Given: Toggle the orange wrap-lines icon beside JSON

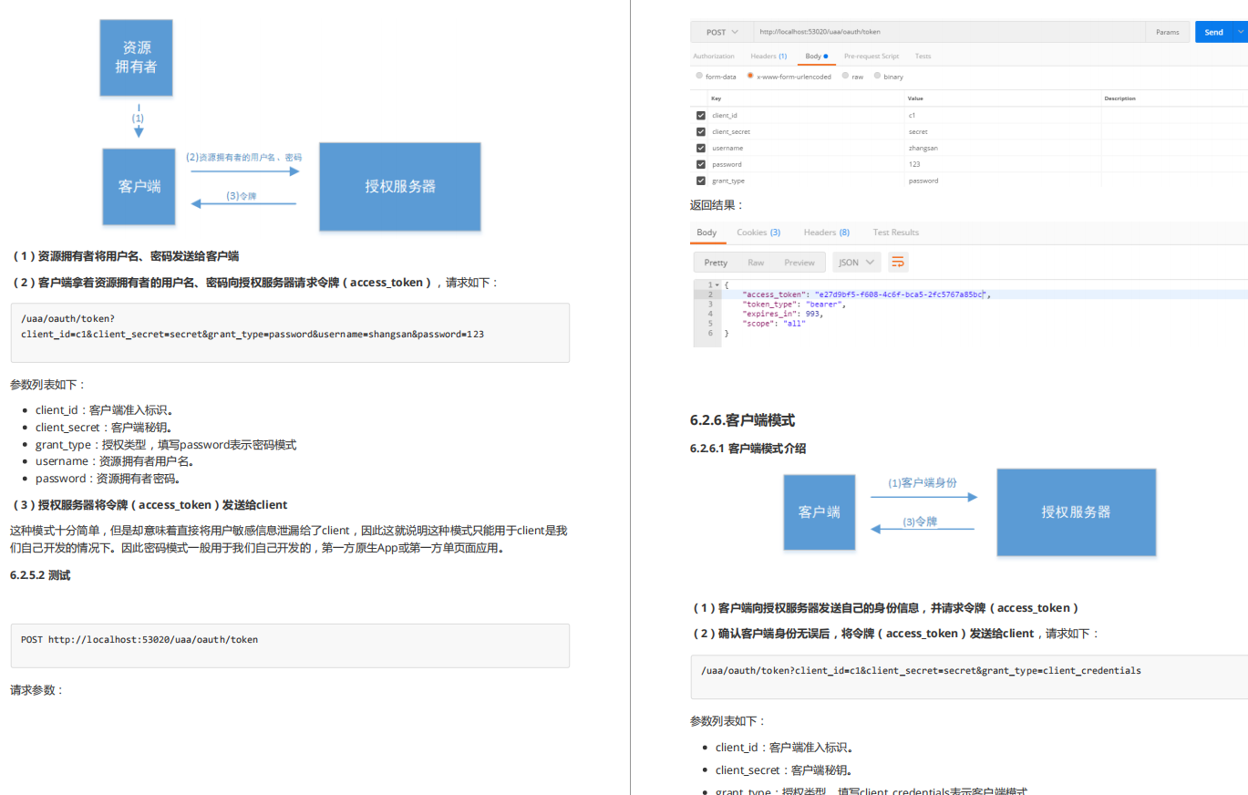Looking at the screenshot, I should pyautogui.click(x=898, y=263).
